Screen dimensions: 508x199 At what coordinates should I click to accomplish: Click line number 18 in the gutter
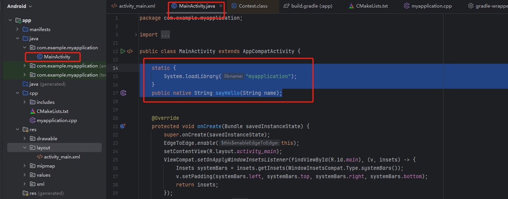click(115, 101)
